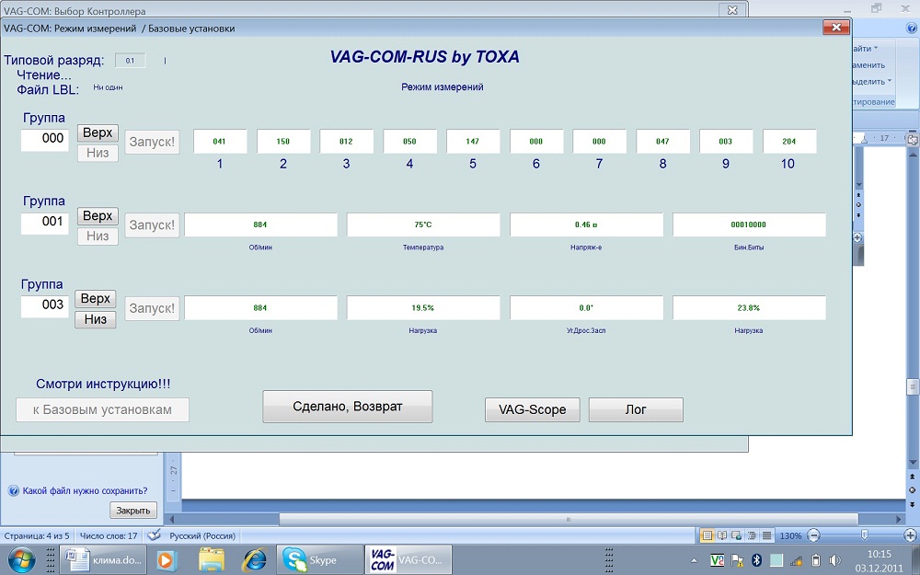Open the network signal tray icon

pyautogui.click(x=796, y=560)
